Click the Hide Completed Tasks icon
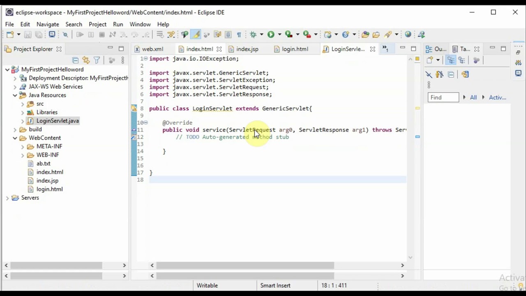The width and height of the screenshot is (526, 296). click(x=429, y=74)
